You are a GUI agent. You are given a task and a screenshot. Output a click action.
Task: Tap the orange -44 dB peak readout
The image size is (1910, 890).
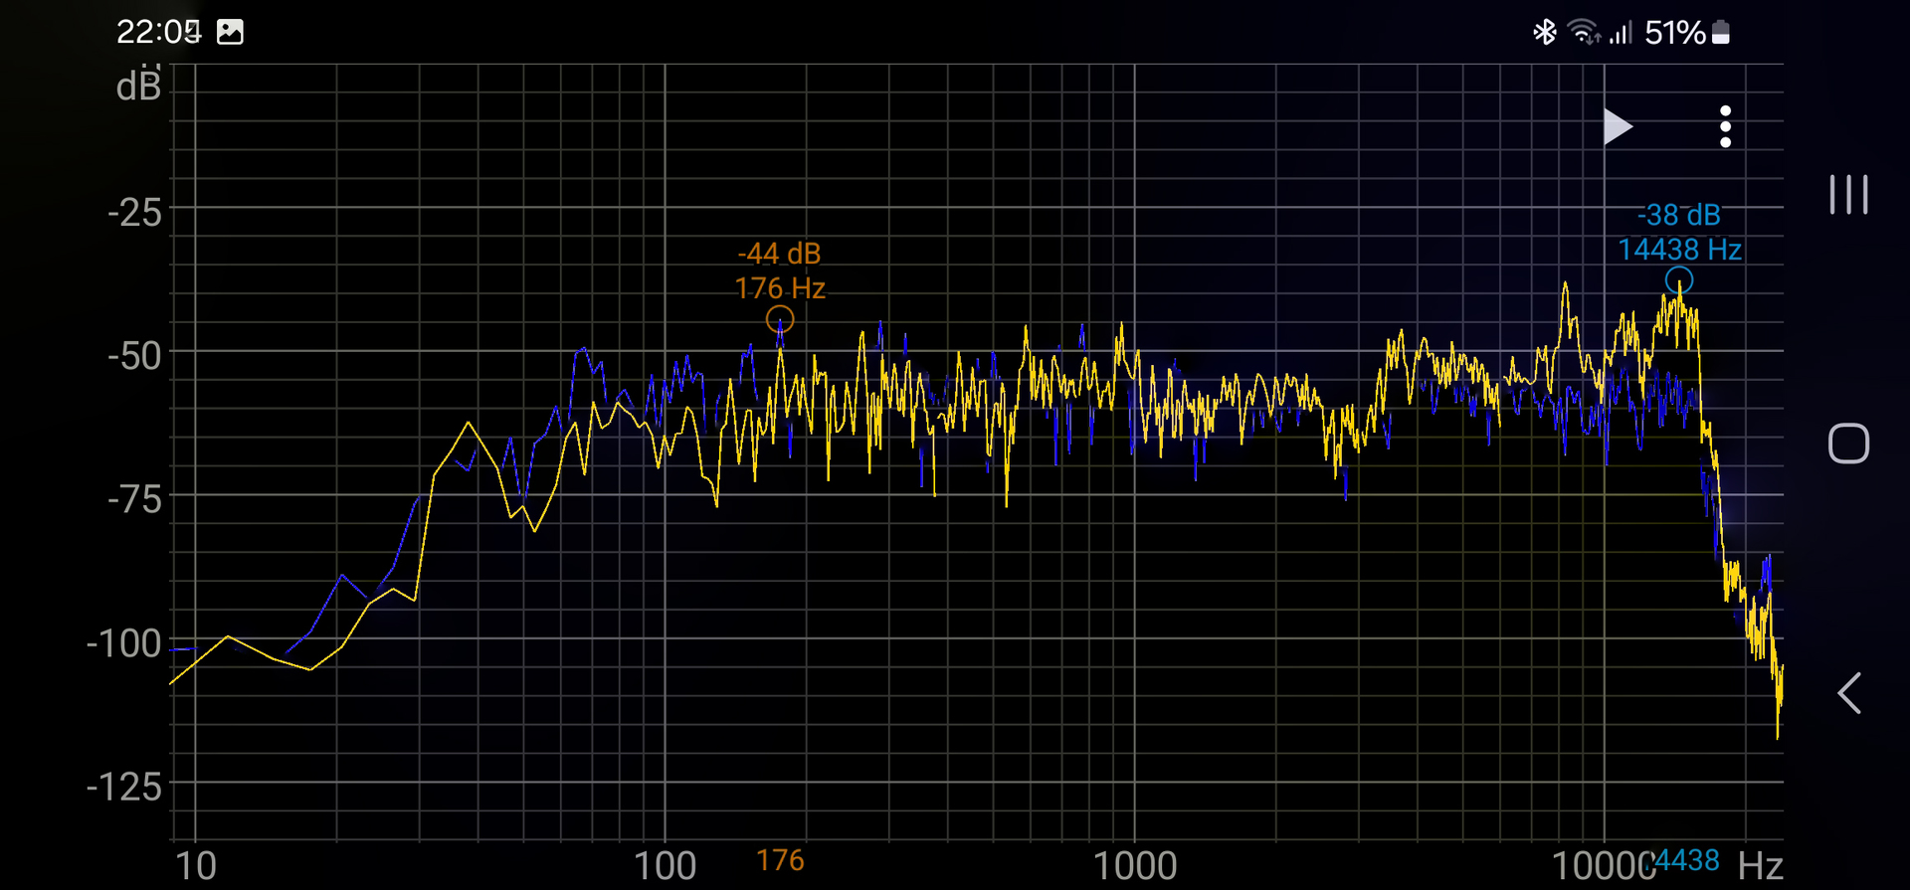tap(779, 254)
